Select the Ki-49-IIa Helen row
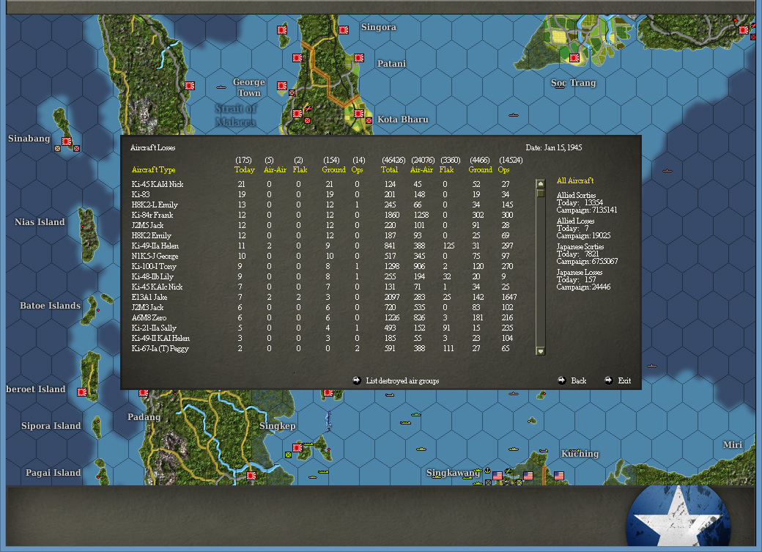The width and height of the screenshot is (762, 552). tap(325, 246)
